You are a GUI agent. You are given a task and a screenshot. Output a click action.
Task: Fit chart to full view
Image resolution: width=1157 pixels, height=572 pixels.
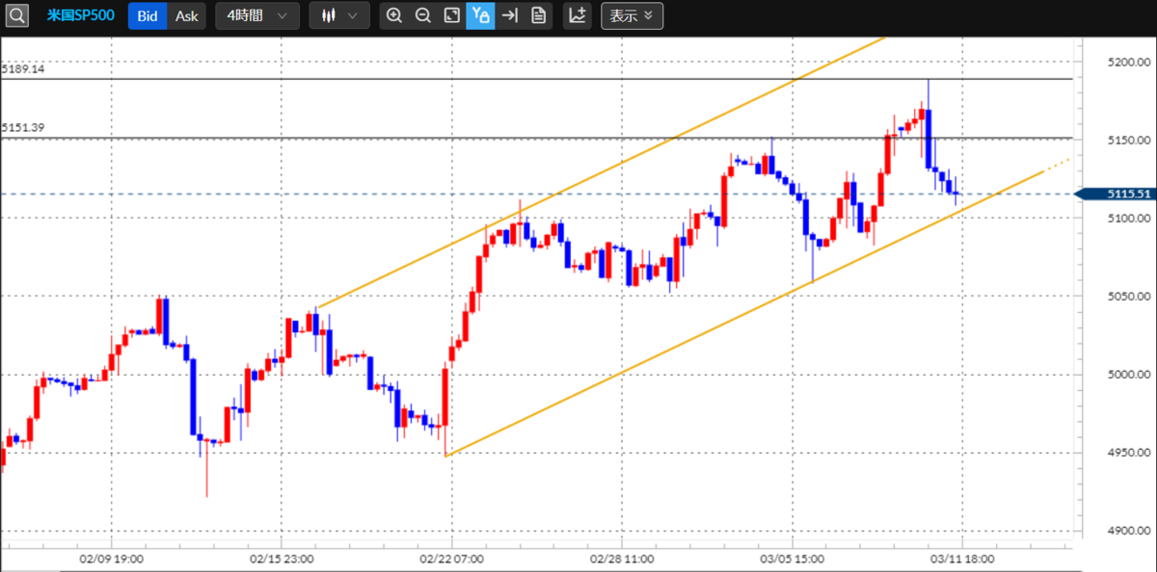pos(451,15)
